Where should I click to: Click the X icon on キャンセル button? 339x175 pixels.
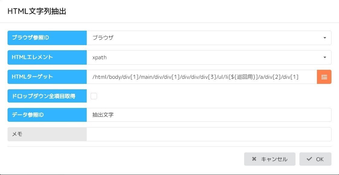click(254, 159)
